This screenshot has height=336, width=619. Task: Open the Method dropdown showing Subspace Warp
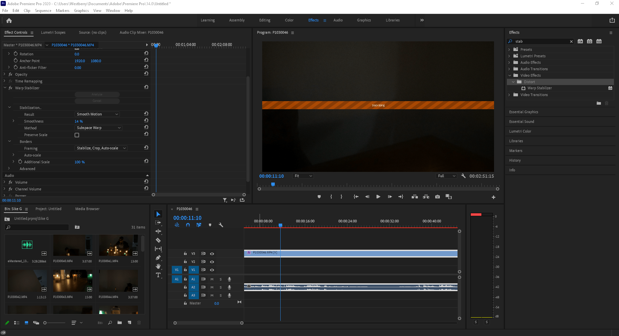click(98, 128)
